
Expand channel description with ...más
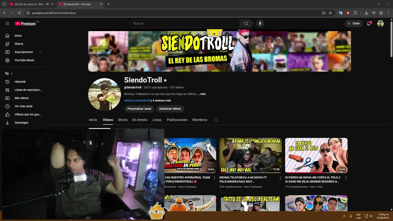pos(202,94)
